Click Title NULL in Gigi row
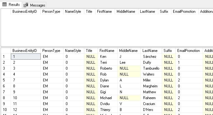 91,92
